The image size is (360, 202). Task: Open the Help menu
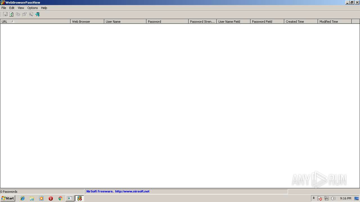[44, 8]
